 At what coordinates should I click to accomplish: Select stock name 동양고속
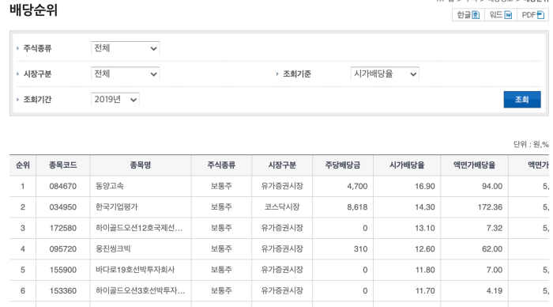[x=110, y=186]
